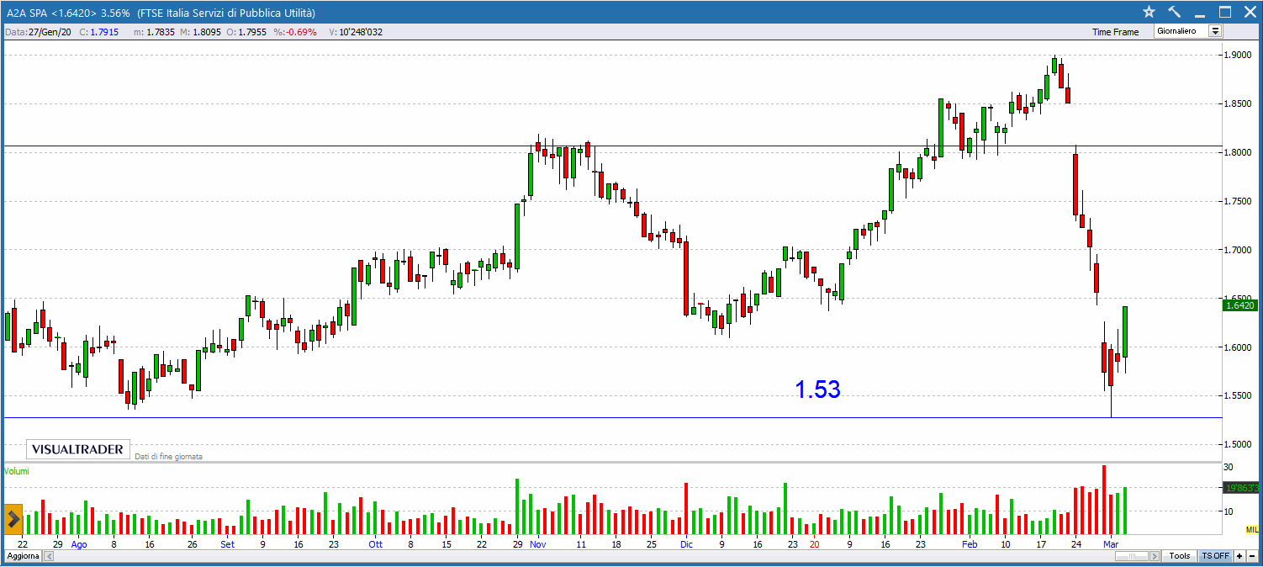Screen dimensions: 1263x567
Task: Click the Ago month label on time axis
Action: (79, 544)
